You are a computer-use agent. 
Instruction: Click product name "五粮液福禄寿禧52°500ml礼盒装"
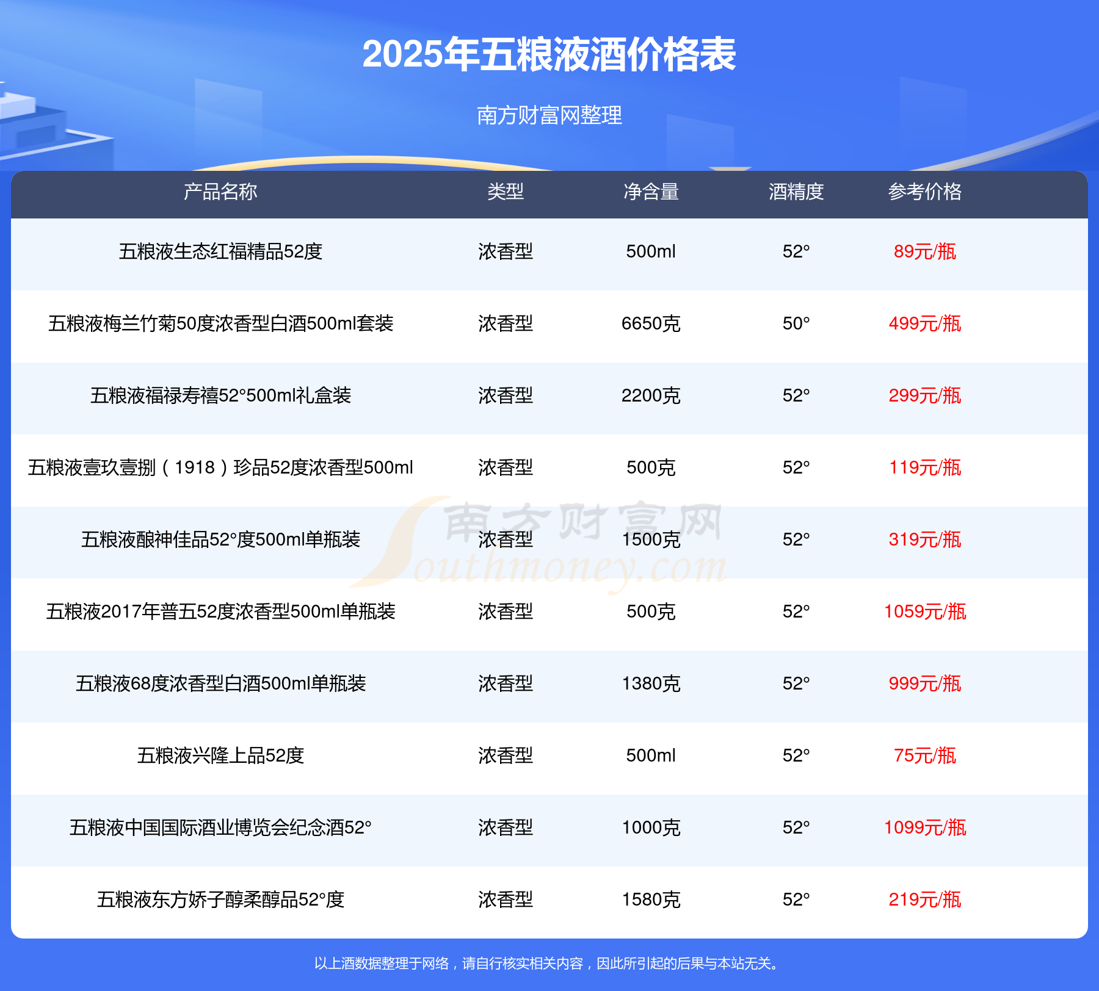pos(220,395)
